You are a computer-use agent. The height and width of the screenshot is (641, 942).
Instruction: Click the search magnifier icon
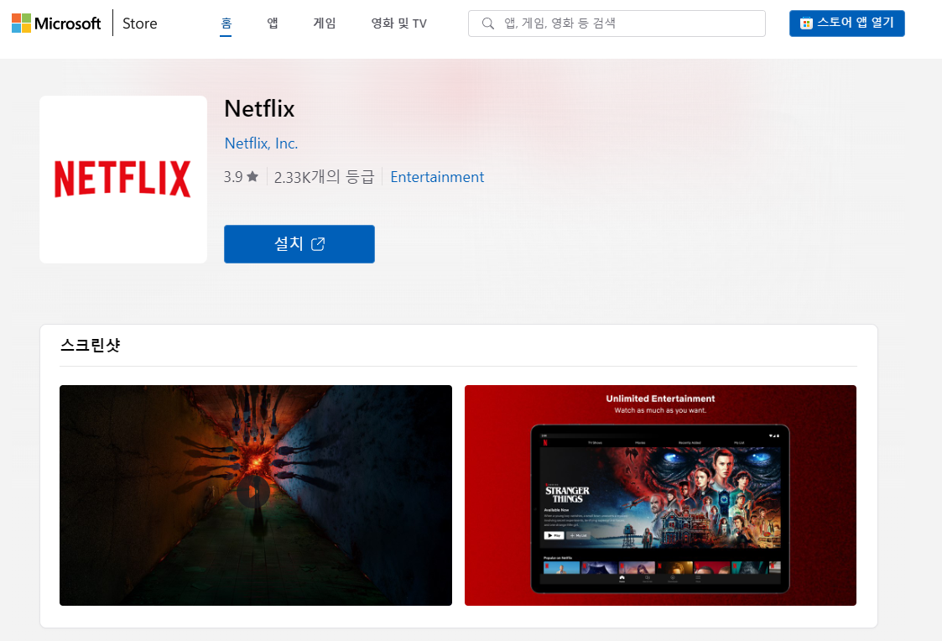pyautogui.click(x=488, y=23)
